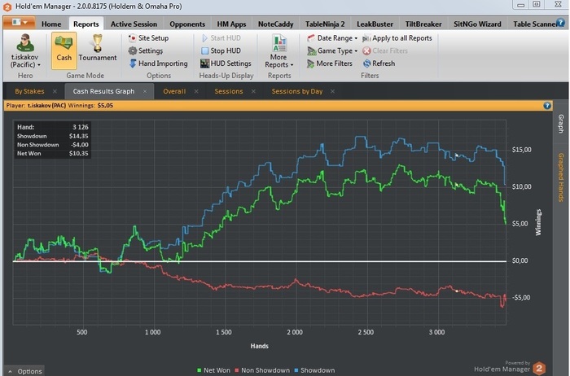Switch to By Stakes report tab
The width and height of the screenshot is (570, 376).
[29, 91]
